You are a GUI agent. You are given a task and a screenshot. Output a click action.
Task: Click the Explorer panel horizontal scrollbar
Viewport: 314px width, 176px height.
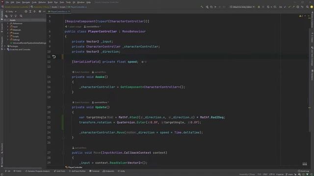(x=23, y=168)
